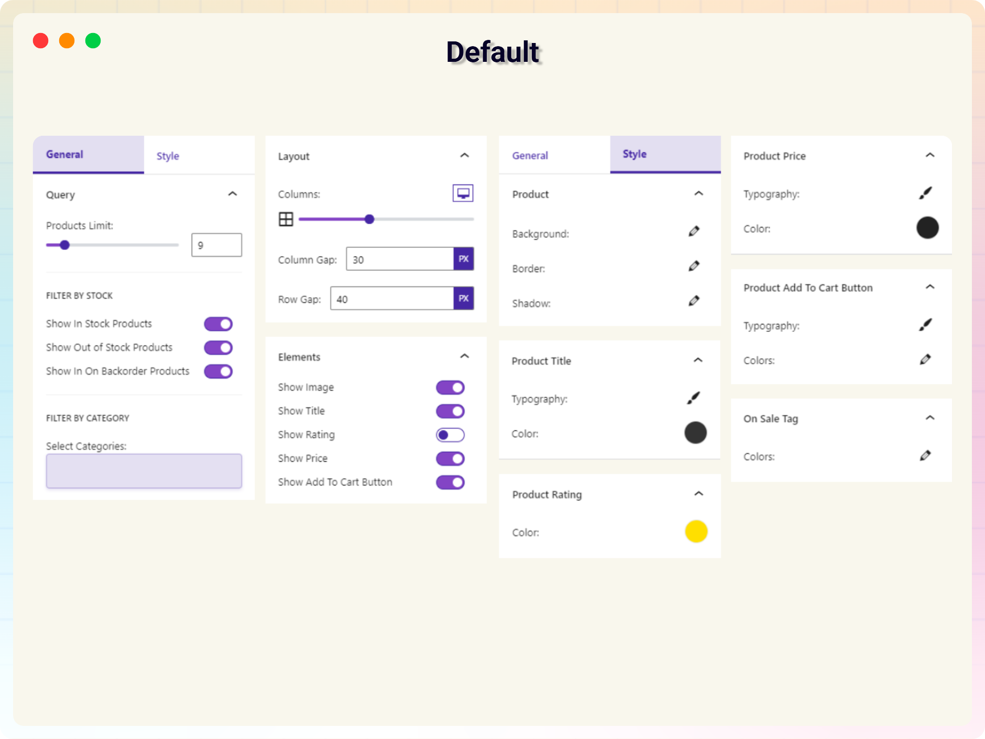The height and width of the screenshot is (739, 985).
Task: Click the Row Gap input field
Action: tap(392, 299)
